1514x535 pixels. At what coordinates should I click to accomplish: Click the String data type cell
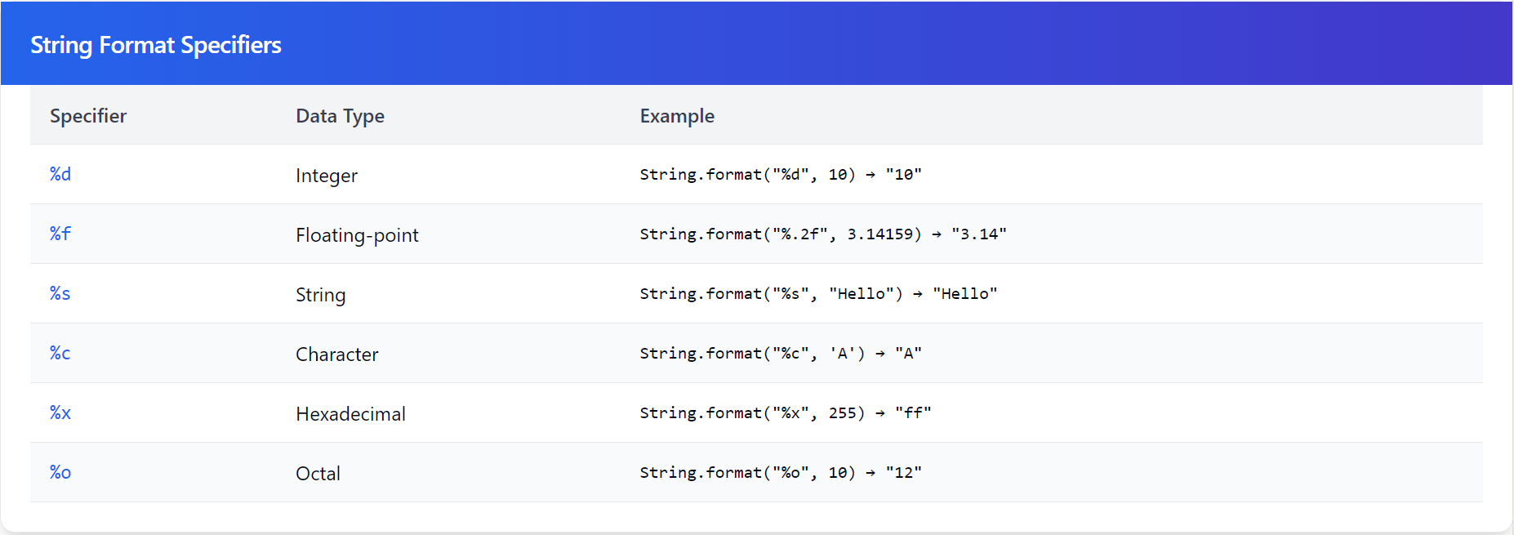320,295
